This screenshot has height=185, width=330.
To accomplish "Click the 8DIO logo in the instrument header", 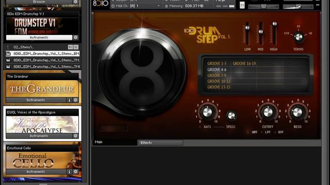I will pyautogui.click(x=101, y=4).
